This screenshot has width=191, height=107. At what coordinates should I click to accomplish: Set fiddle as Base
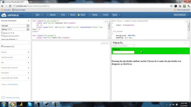(x=81, y=15)
